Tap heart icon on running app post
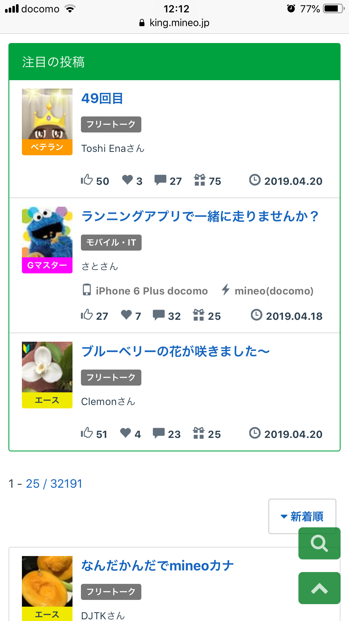The image size is (349, 621). pos(126,315)
